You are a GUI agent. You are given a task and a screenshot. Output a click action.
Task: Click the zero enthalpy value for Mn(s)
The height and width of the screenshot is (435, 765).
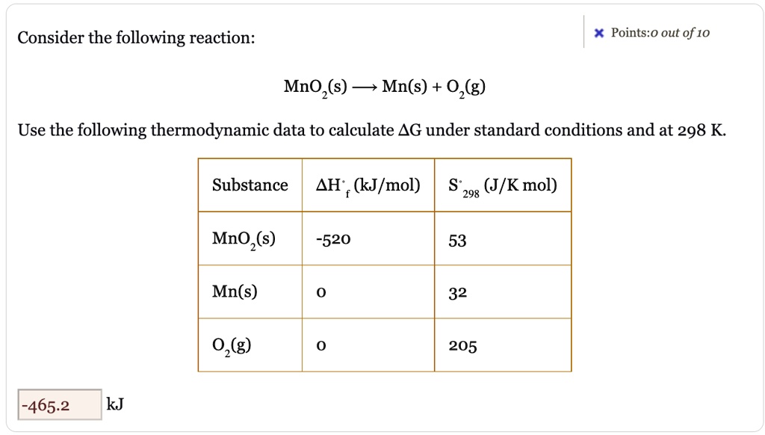(x=320, y=292)
